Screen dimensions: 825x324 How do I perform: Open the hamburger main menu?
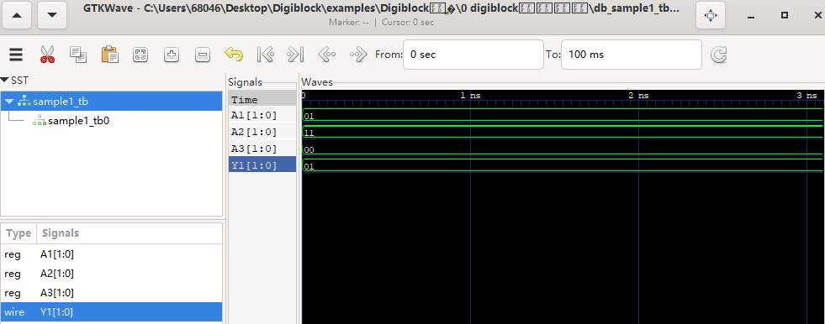click(16, 55)
